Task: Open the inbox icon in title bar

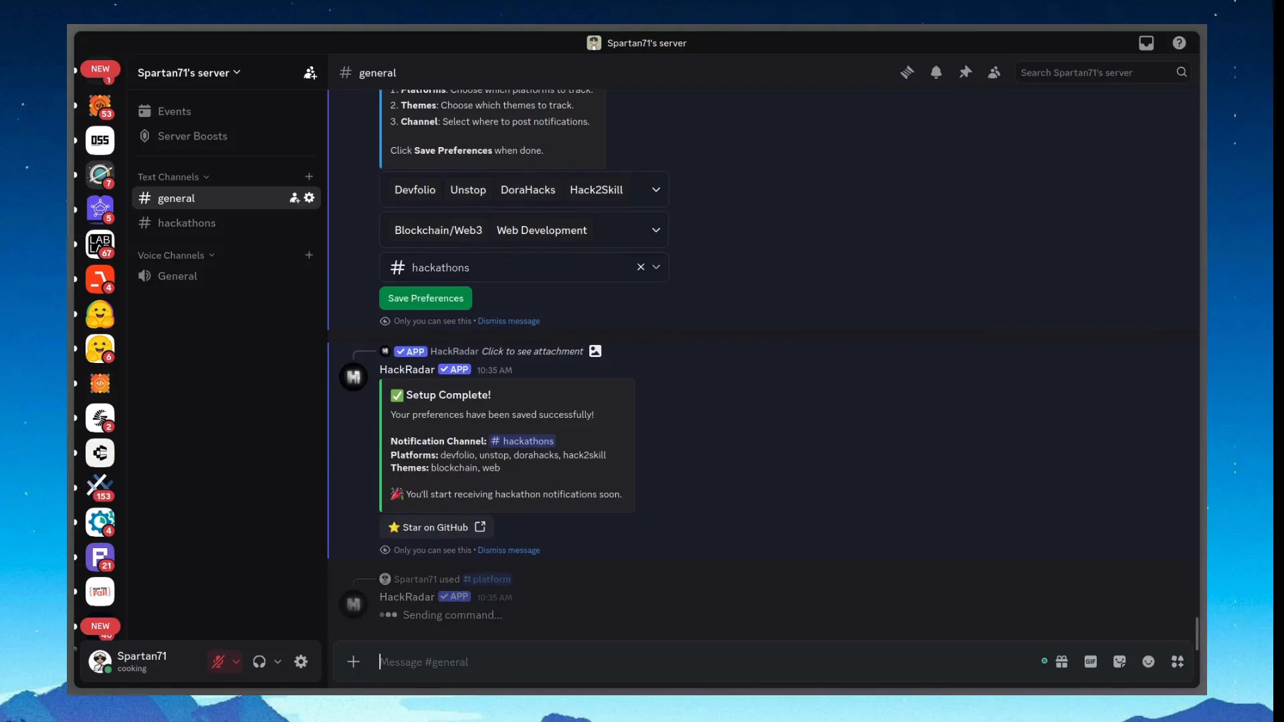Action: coord(1146,43)
